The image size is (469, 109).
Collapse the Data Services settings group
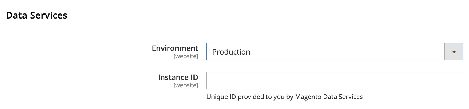[x=37, y=15]
